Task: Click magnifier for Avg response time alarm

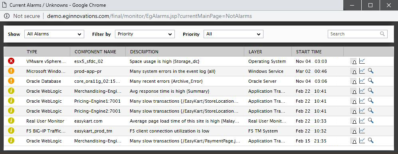Action: [x=371, y=91]
